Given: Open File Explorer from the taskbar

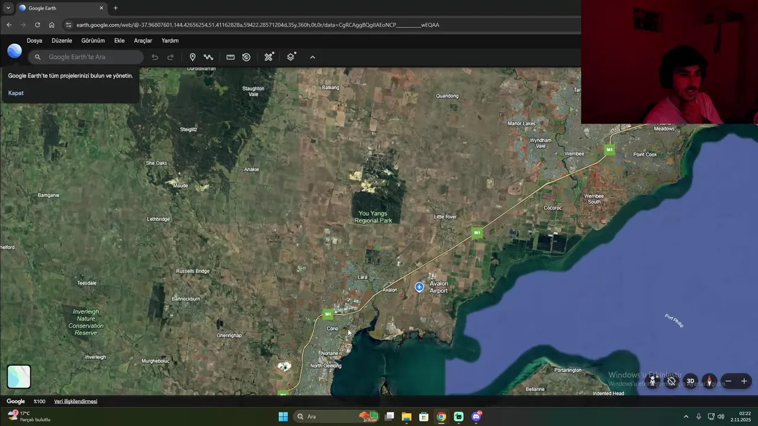Looking at the screenshot, I should tap(406, 417).
